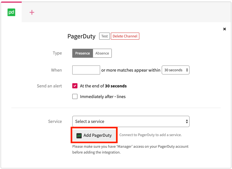This screenshot has height=169, width=232.
Task: Click the 'Service' label
Action: click(55, 121)
